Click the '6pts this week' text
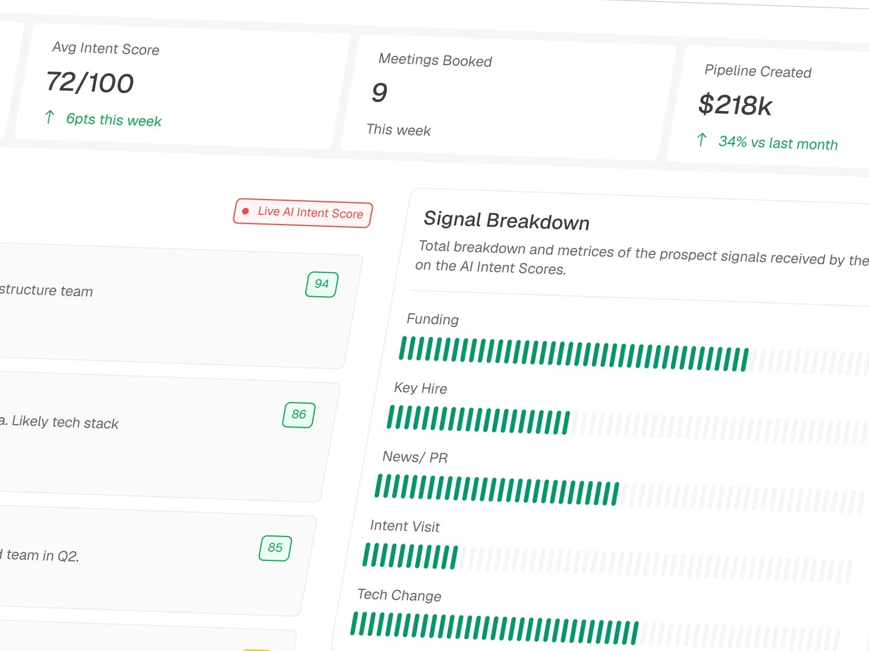 click(114, 120)
